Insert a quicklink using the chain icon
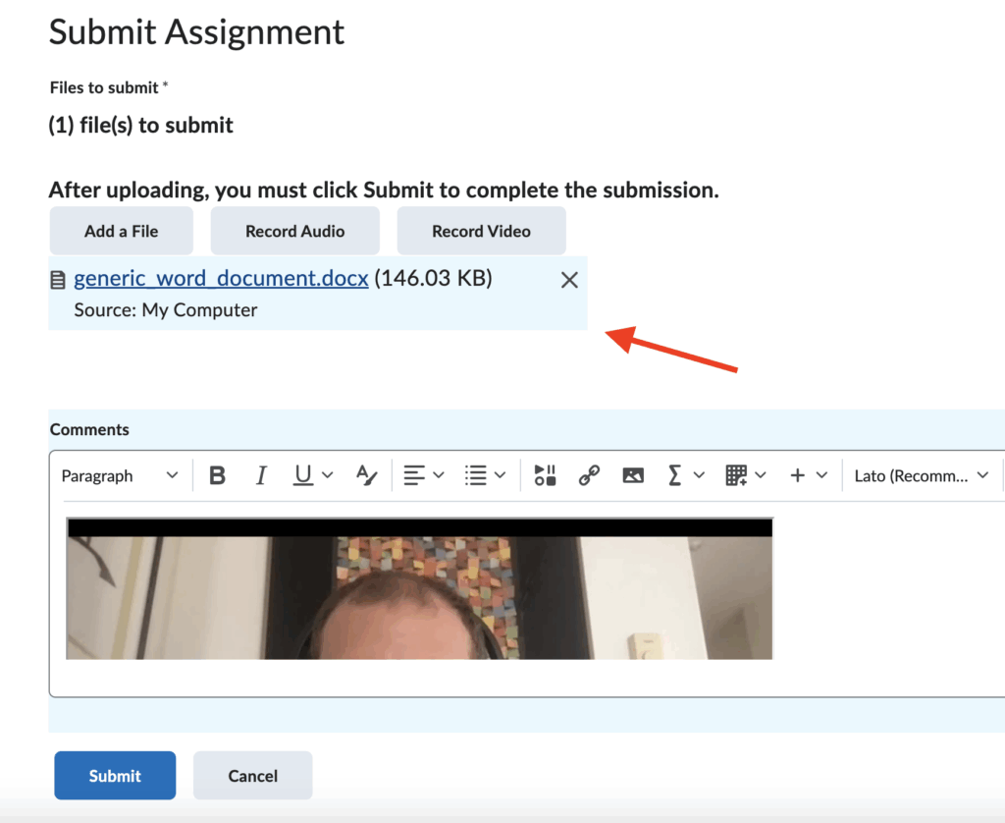Image resolution: width=1005 pixels, height=823 pixels. coord(589,476)
